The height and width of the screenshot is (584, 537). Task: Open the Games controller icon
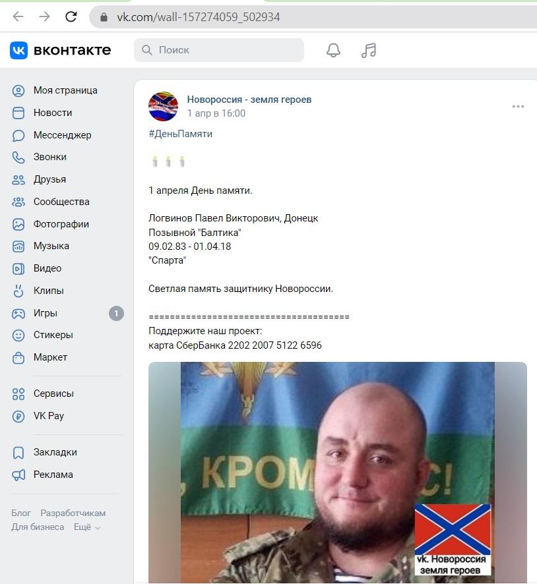click(x=18, y=313)
